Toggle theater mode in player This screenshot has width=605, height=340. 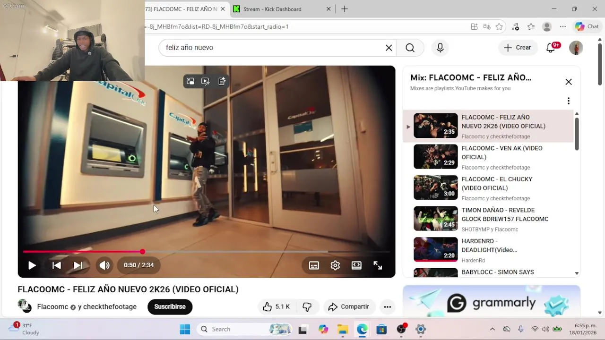[356, 265]
